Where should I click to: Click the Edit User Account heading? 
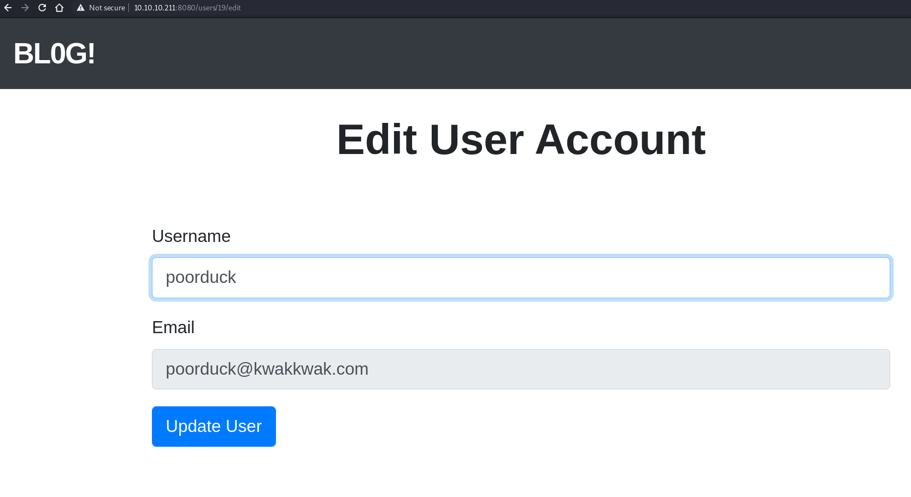[520, 140]
